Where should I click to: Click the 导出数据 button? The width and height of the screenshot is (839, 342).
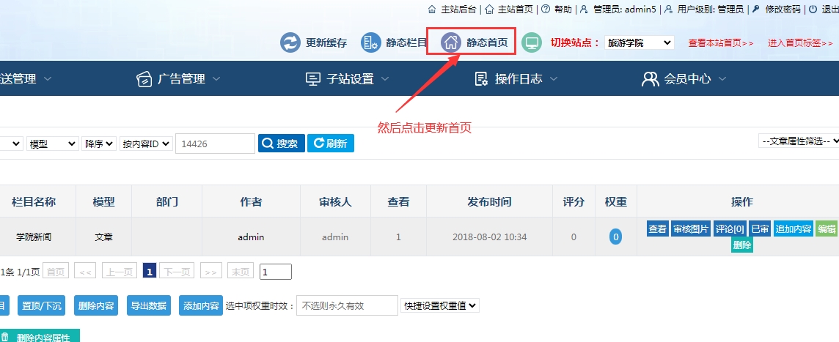click(147, 305)
